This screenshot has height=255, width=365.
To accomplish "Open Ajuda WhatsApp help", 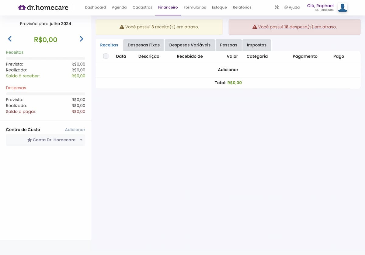I will tap(292, 7).
